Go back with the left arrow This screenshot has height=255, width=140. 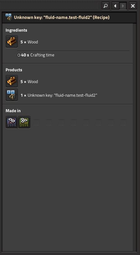coord(115,6)
